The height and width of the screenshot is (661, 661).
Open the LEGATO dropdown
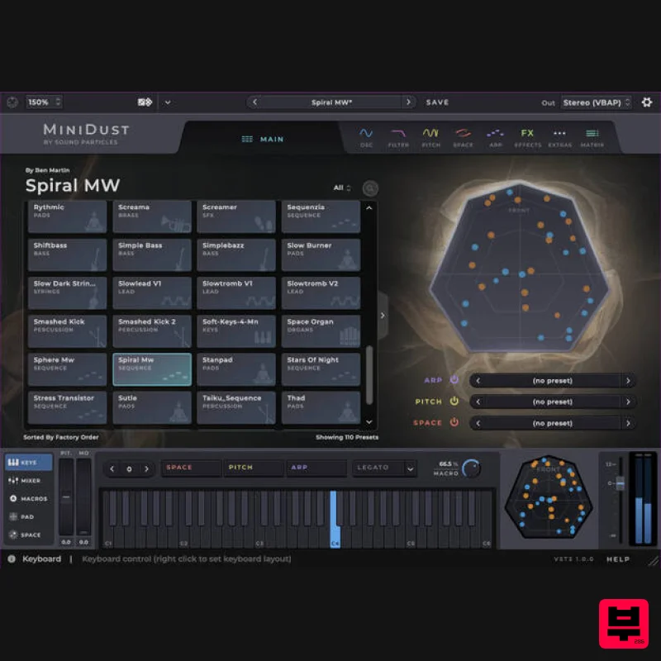click(383, 468)
